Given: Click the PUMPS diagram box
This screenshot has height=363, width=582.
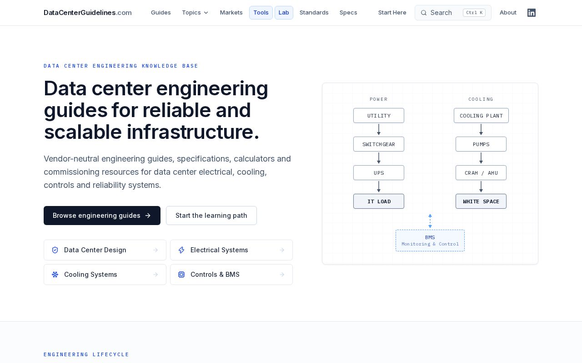Looking at the screenshot, I should click(x=481, y=144).
